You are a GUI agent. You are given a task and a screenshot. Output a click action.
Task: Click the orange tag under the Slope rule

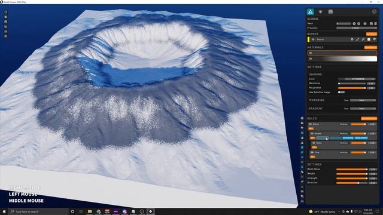(314, 148)
